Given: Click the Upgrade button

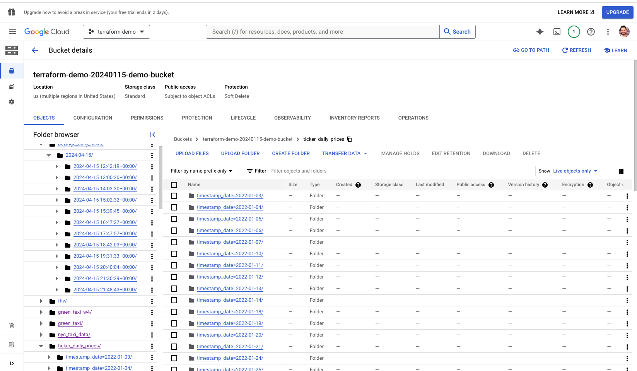Looking at the screenshot, I should pos(617,12).
